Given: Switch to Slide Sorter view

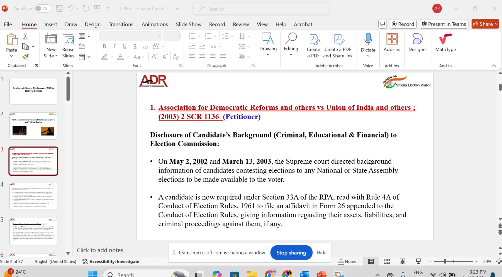Looking at the screenshot, I should (x=387, y=261).
